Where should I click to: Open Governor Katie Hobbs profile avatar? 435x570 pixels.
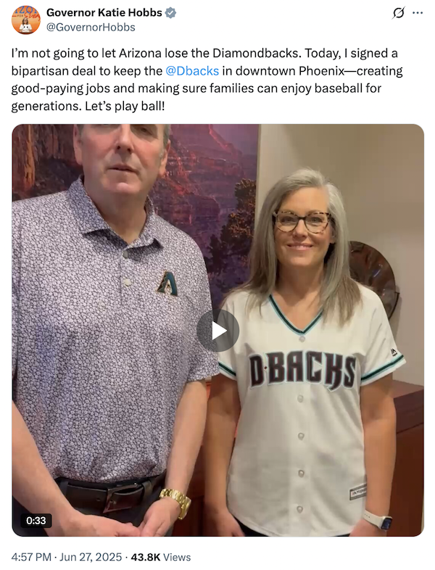click(x=26, y=20)
